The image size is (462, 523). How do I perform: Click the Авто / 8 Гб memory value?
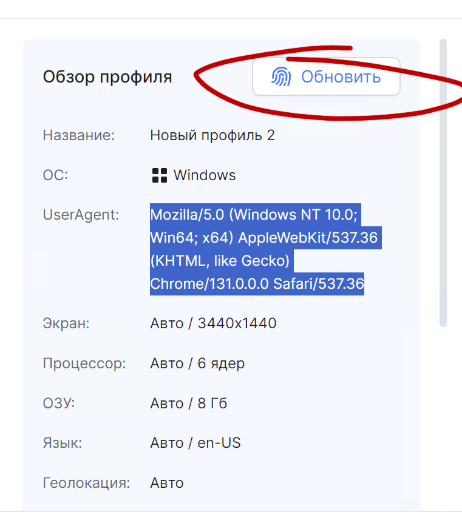(189, 403)
